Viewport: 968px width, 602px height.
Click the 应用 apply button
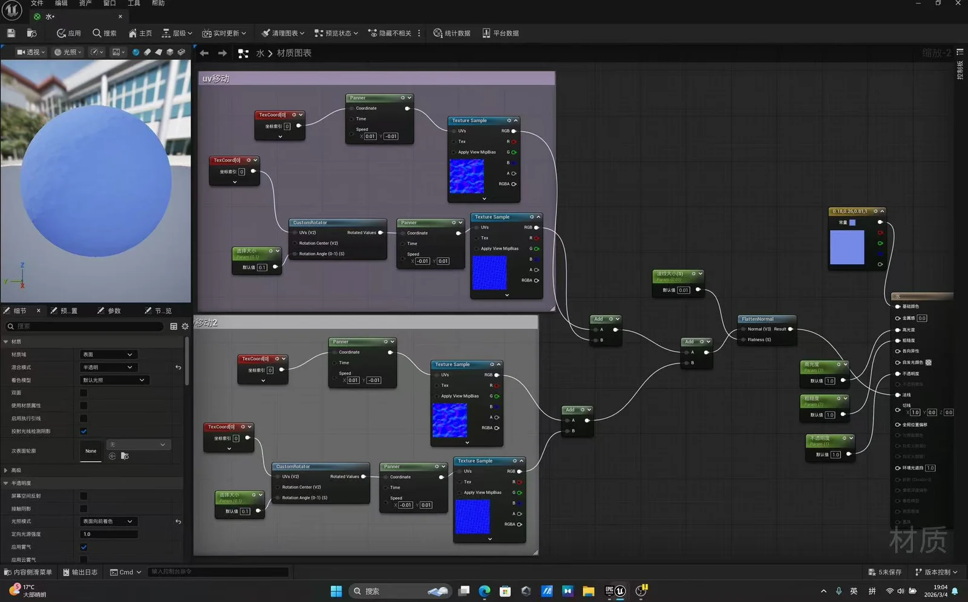[68, 33]
